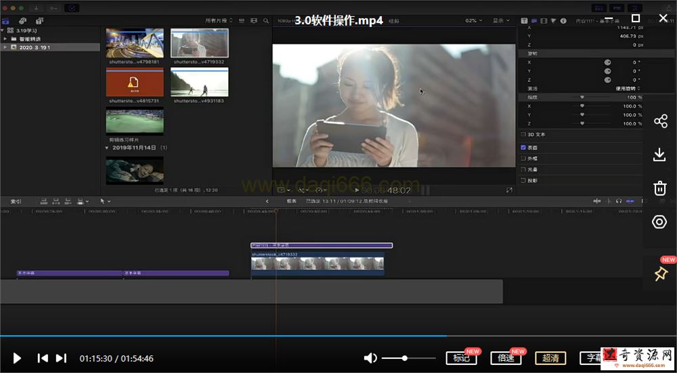Uncheck the 表面 checkbox
The width and height of the screenshot is (677, 373).
(x=523, y=148)
